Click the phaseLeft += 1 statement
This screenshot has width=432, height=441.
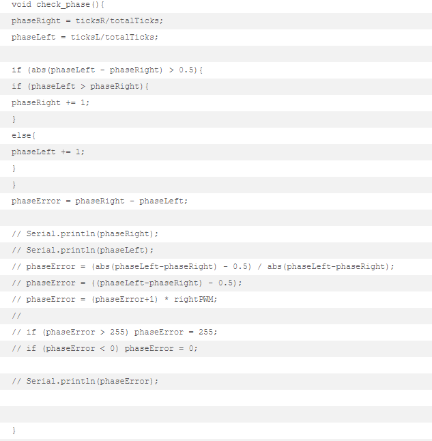[x=48, y=152]
